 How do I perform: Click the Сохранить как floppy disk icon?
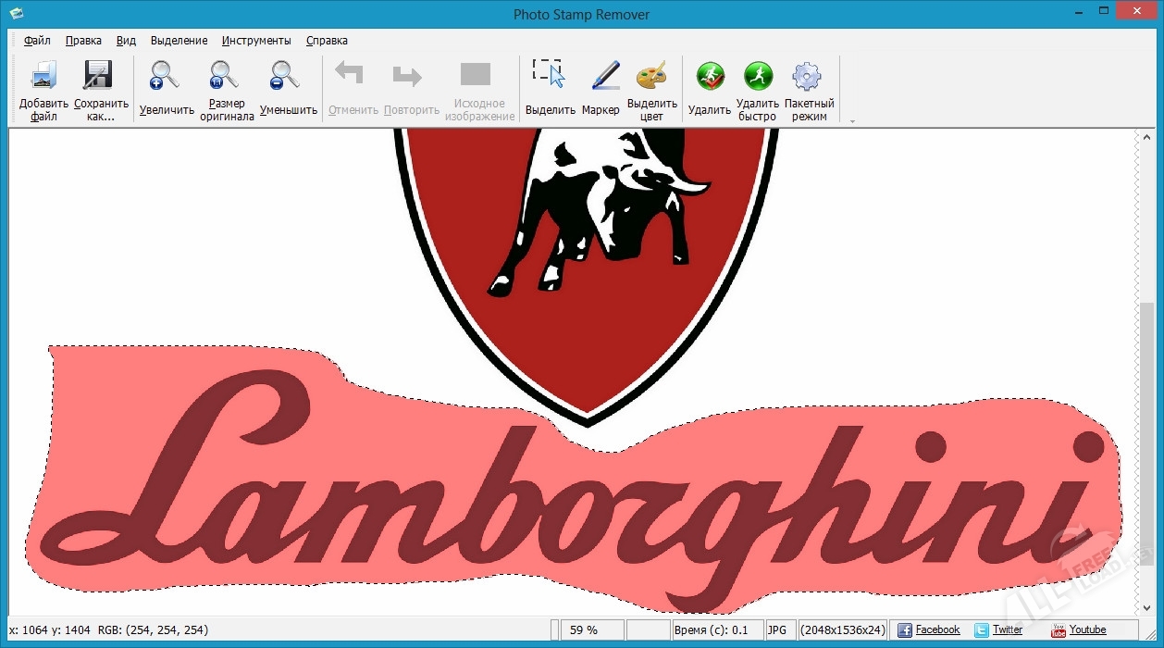[x=100, y=77]
